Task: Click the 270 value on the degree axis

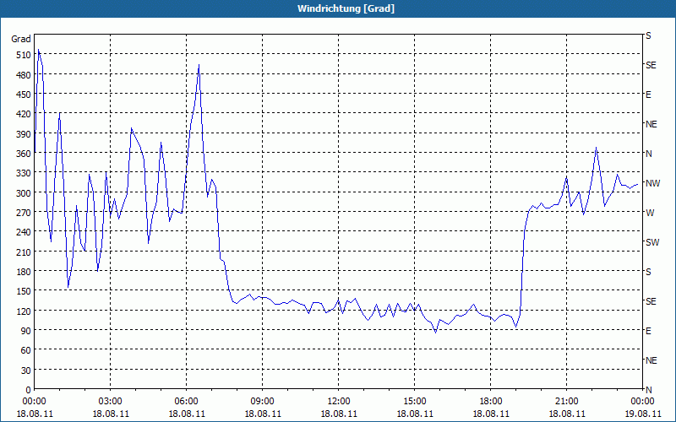Action: click(x=24, y=213)
